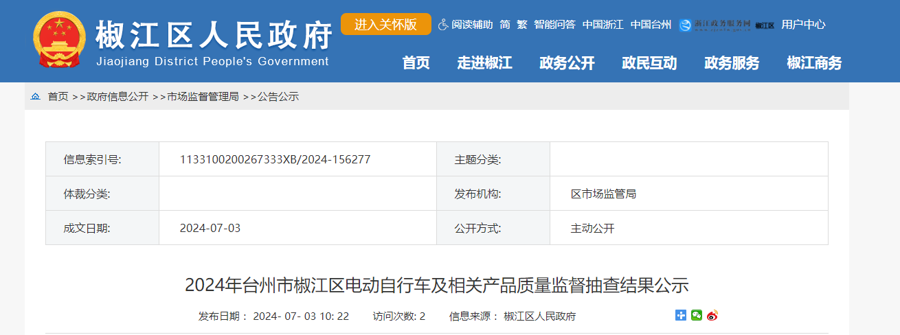Click the wheelchair accessibility icon

tap(443, 25)
